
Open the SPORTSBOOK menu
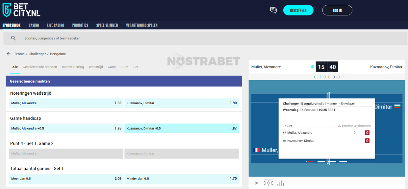[12, 25]
